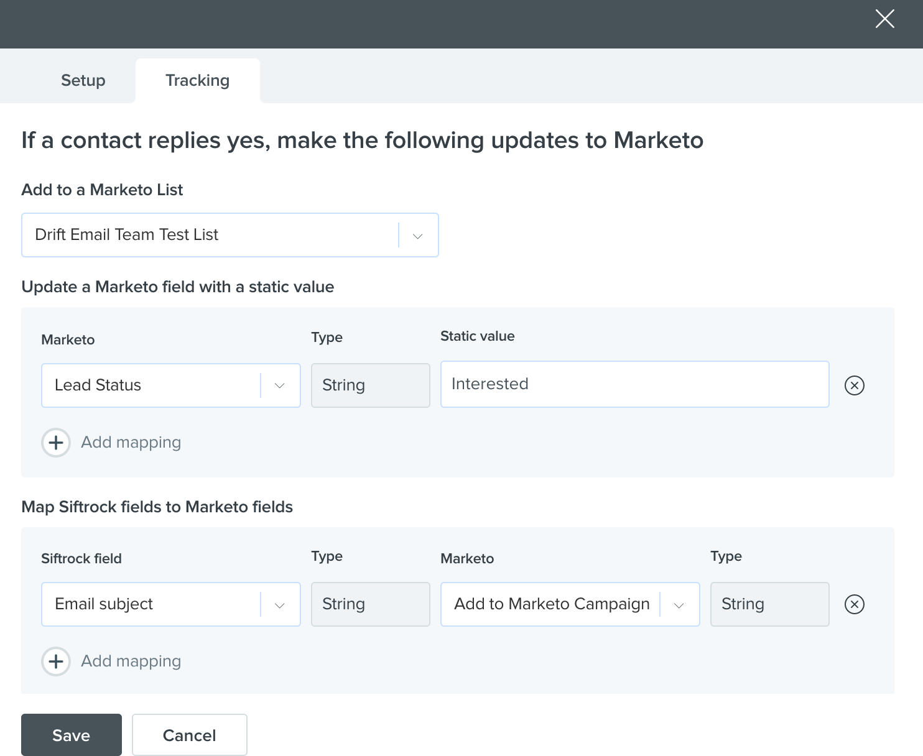
Task: Add mapping link in static value section
Action: tap(131, 443)
